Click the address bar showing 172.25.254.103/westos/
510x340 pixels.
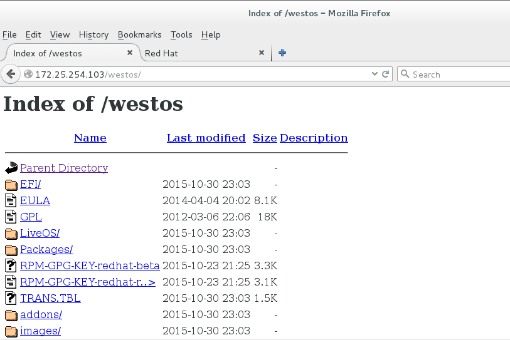(201, 75)
